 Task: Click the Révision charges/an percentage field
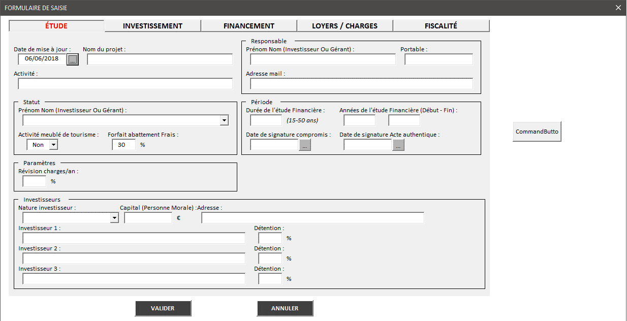pyautogui.click(x=34, y=181)
